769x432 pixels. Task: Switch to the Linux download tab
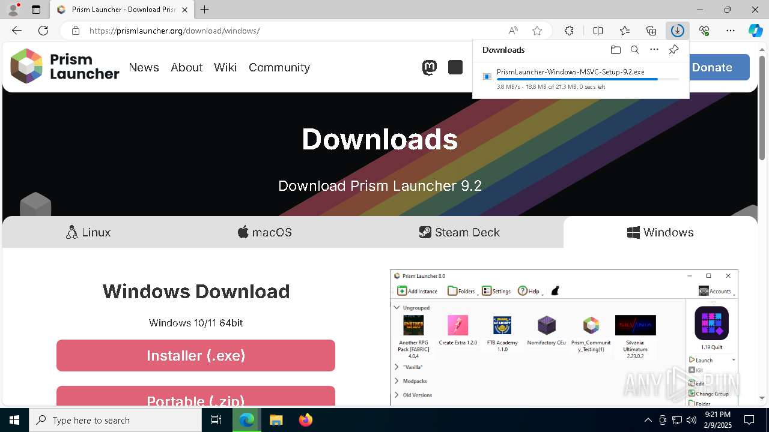88,232
